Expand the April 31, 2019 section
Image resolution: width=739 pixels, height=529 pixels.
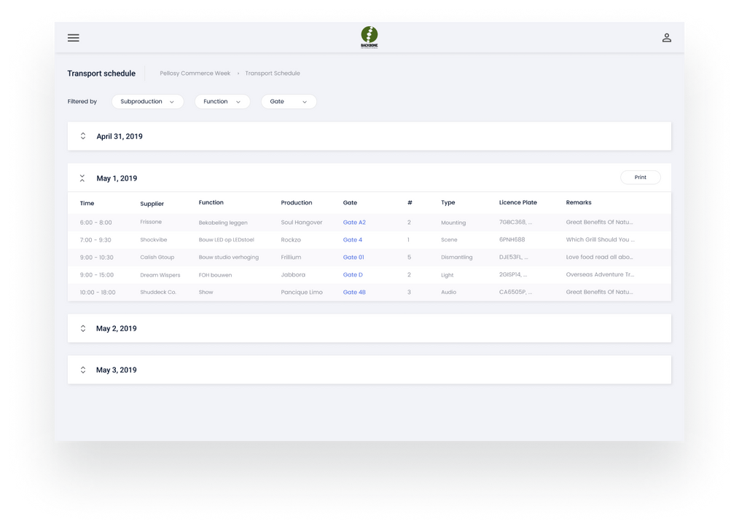pyautogui.click(x=83, y=136)
